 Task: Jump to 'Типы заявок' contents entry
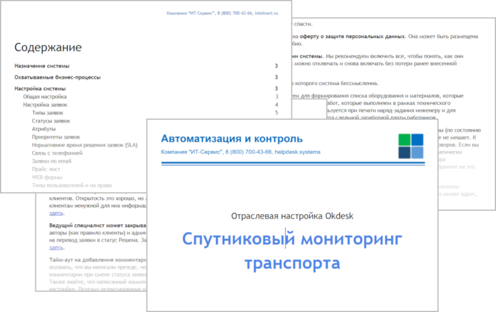pyautogui.click(x=48, y=113)
